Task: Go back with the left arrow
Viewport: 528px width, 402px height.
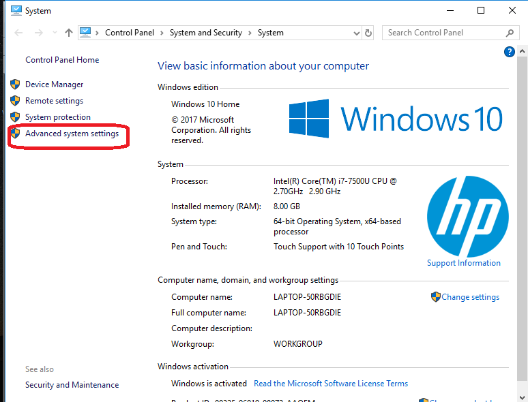Action: point(18,33)
